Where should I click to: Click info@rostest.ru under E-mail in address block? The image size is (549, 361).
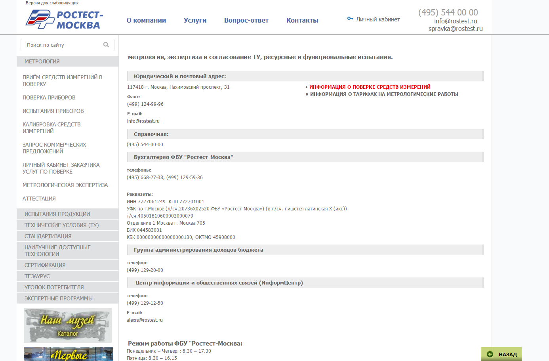point(143,121)
